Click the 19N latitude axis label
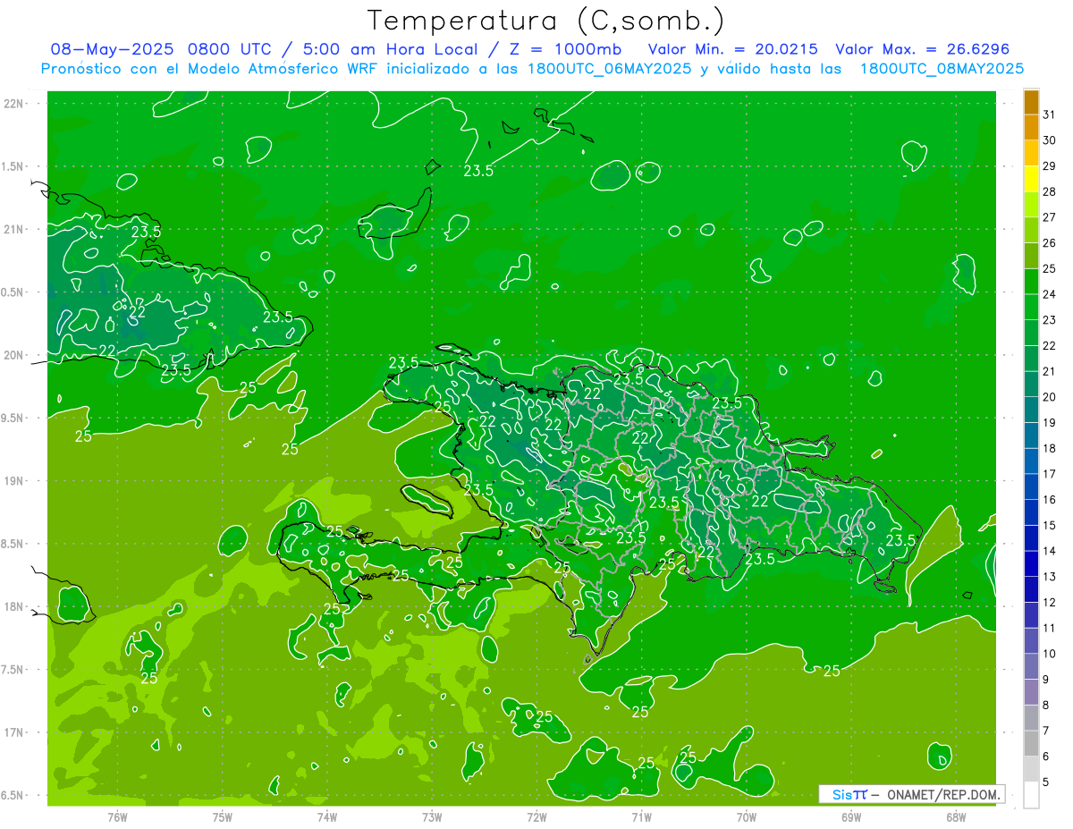The image size is (1073, 829). [x=13, y=481]
